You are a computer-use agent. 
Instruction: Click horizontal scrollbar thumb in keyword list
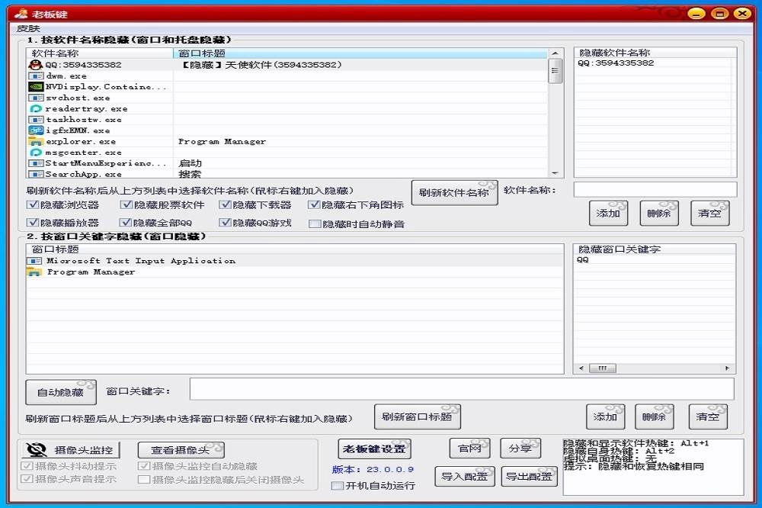pyautogui.click(x=603, y=368)
